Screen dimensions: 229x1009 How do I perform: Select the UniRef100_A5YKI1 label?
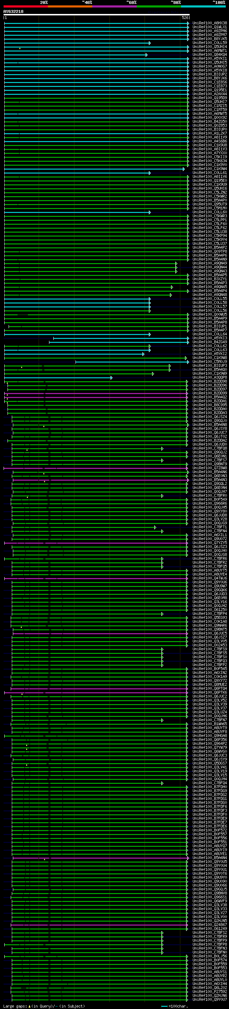[209, 59]
